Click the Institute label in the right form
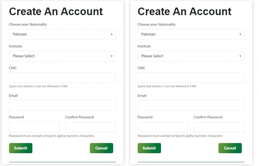 coord(144,46)
